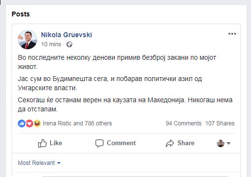
Task: Expand the Most Relevant comment sort dropdown
Action: coord(39,163)
